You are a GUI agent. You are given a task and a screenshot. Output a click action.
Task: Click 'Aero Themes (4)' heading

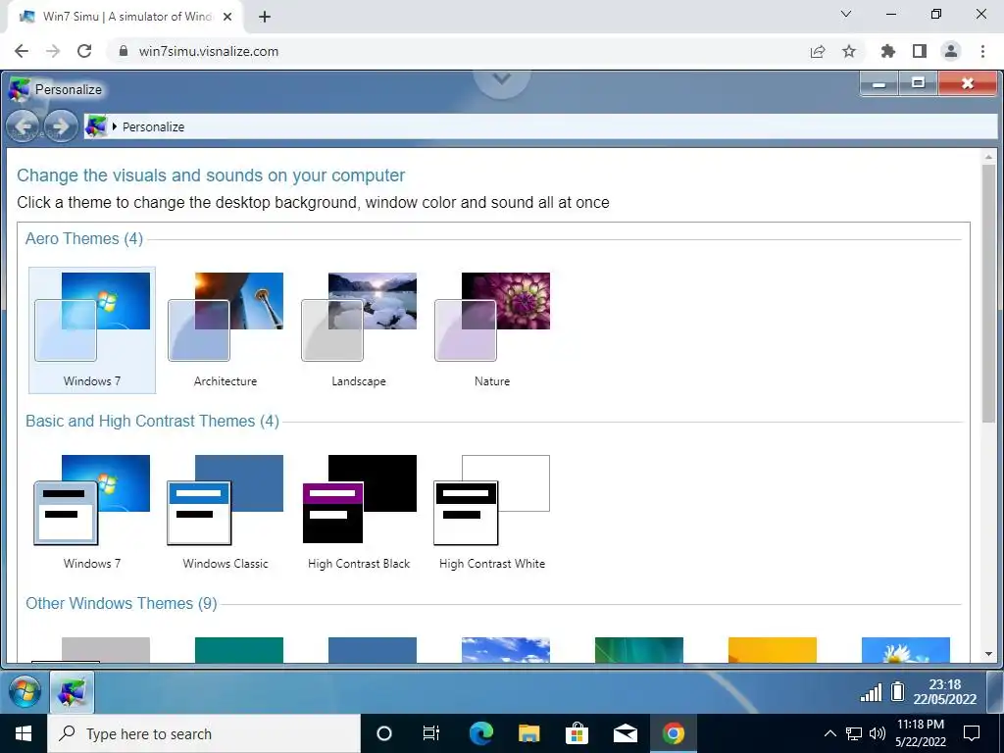pyautogui.click(x=84, y=239)
